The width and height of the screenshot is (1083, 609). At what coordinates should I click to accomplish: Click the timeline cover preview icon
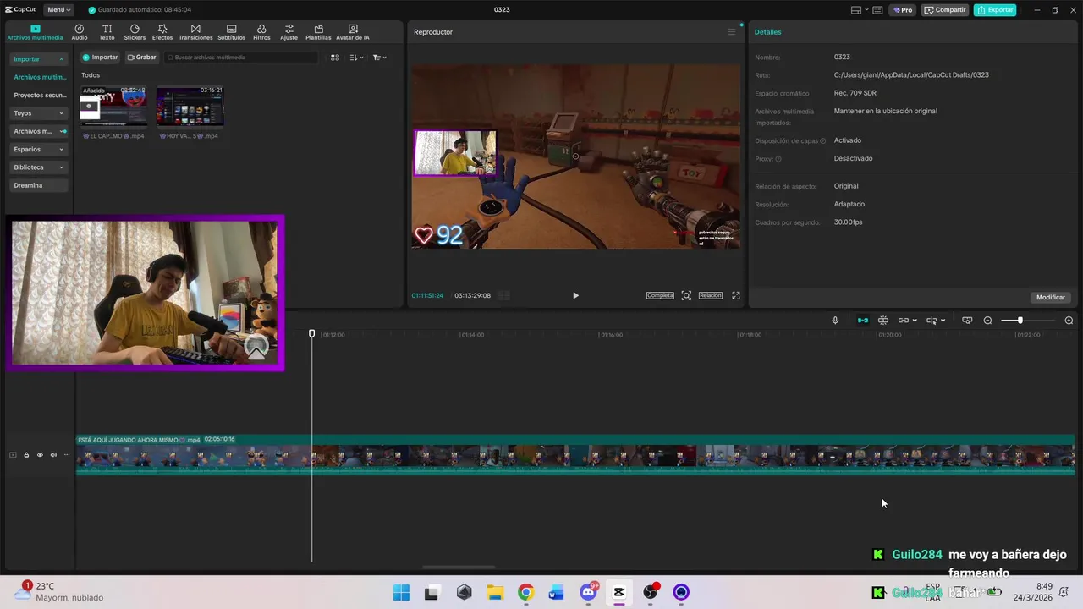pos(967,321)
